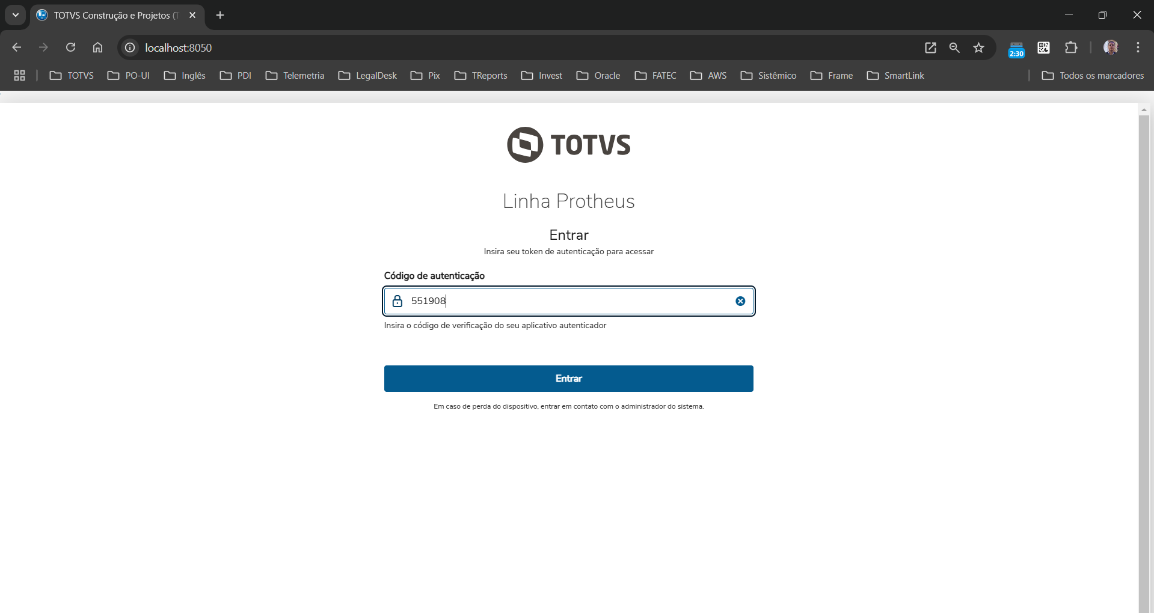
Task: Clear the authentication code field
Action: (x=740, y=301)
